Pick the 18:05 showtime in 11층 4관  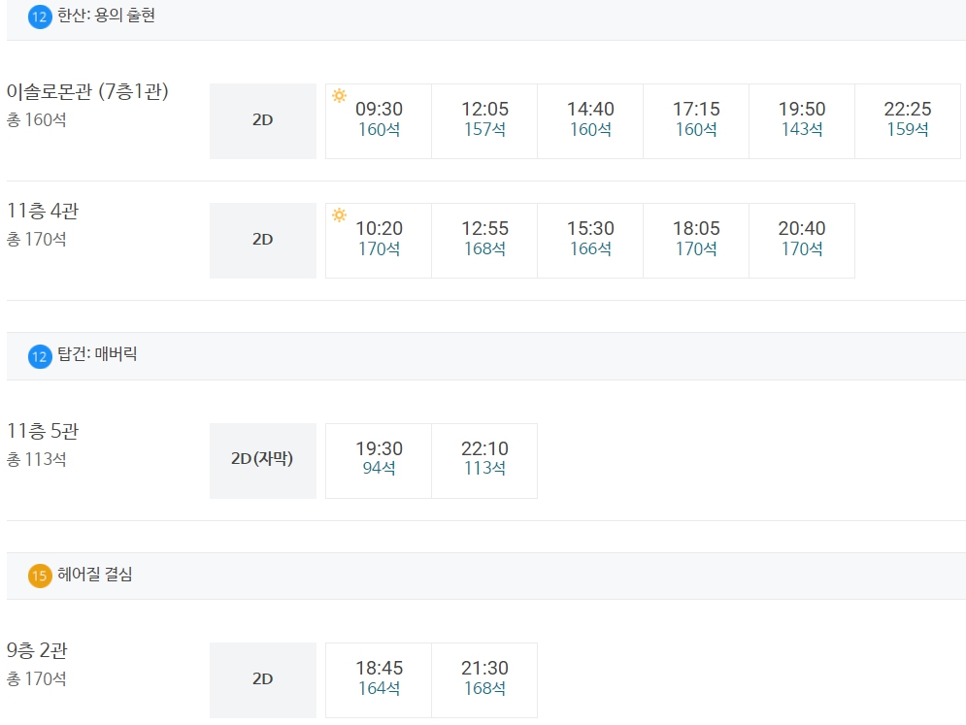pyautogui.click(x=696, y=241)
